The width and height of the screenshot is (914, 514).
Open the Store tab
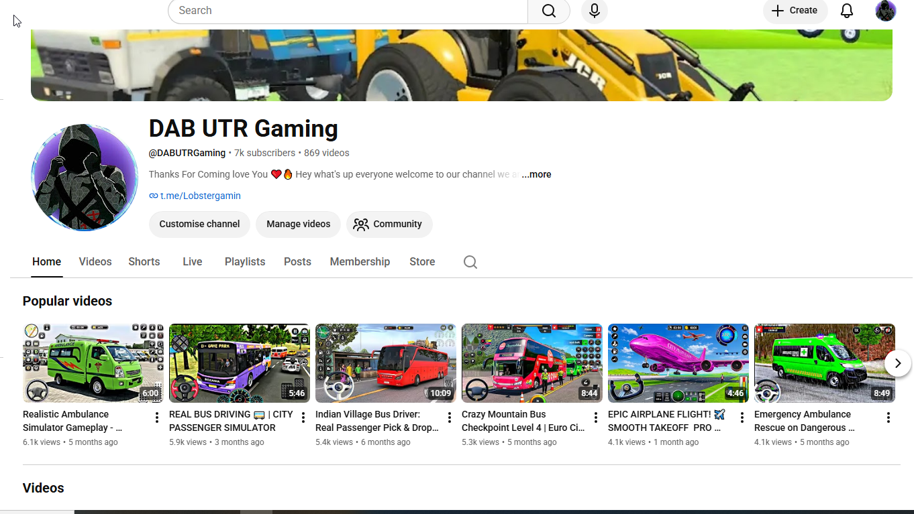click(x=422, y=262)
